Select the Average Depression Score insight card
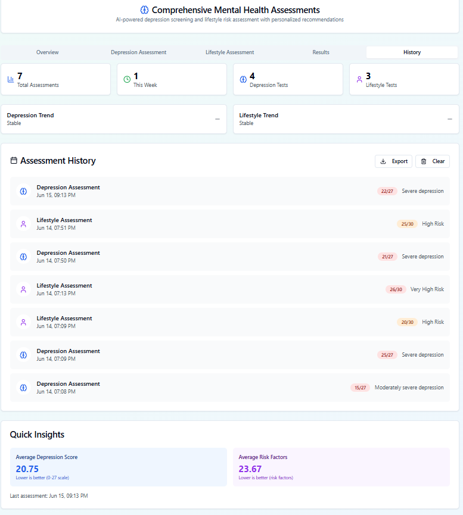The image size is (463, 515). pyautogui.click(x=119, y=467)
